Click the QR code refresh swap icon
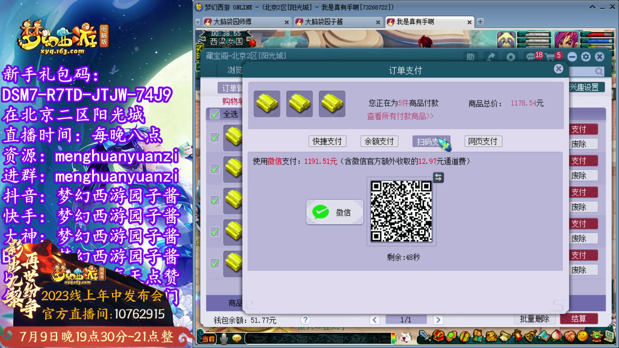 (438, 177)
